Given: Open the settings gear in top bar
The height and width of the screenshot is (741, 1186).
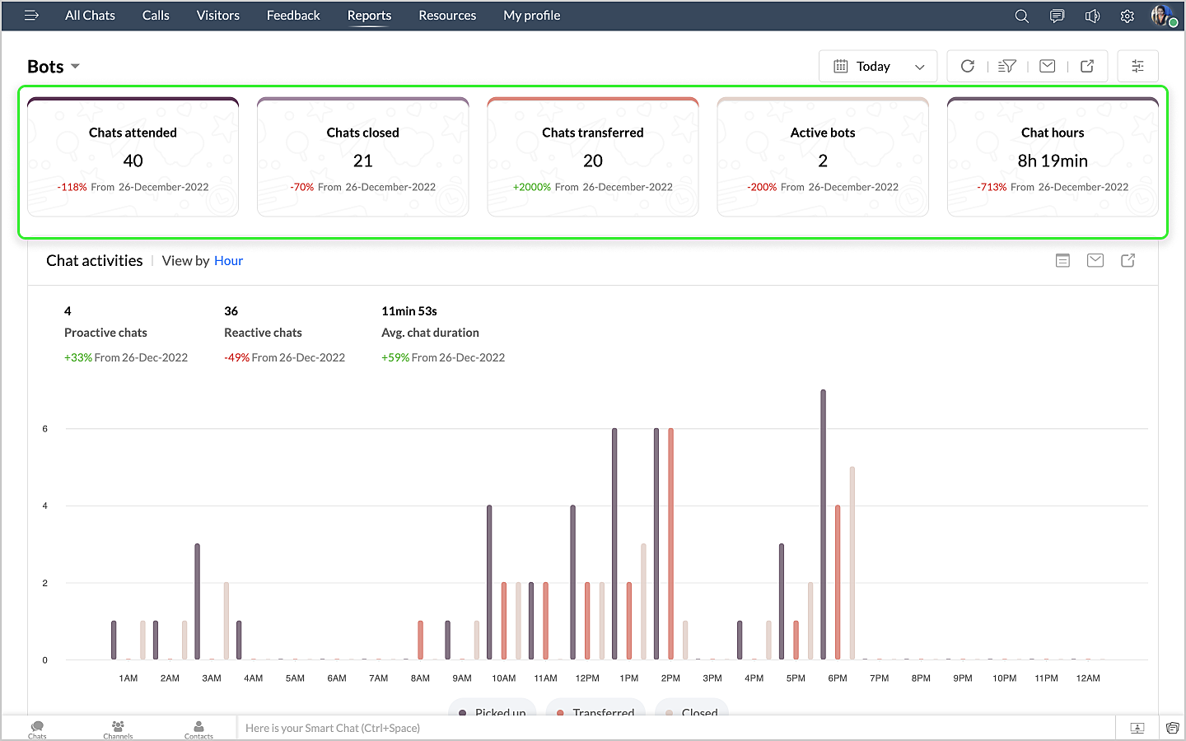Looking at the screenshot, I should click(x=1127, y=16).
